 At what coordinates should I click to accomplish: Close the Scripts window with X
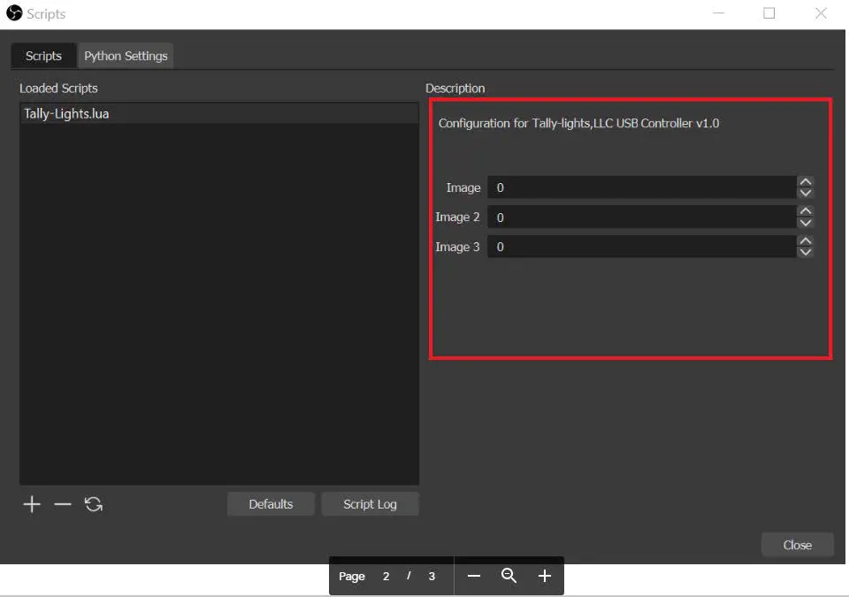pos(821,13)
